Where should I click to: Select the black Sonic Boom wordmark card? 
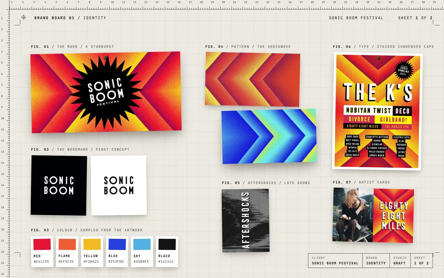pyautogui.click(x=59, y=185)
